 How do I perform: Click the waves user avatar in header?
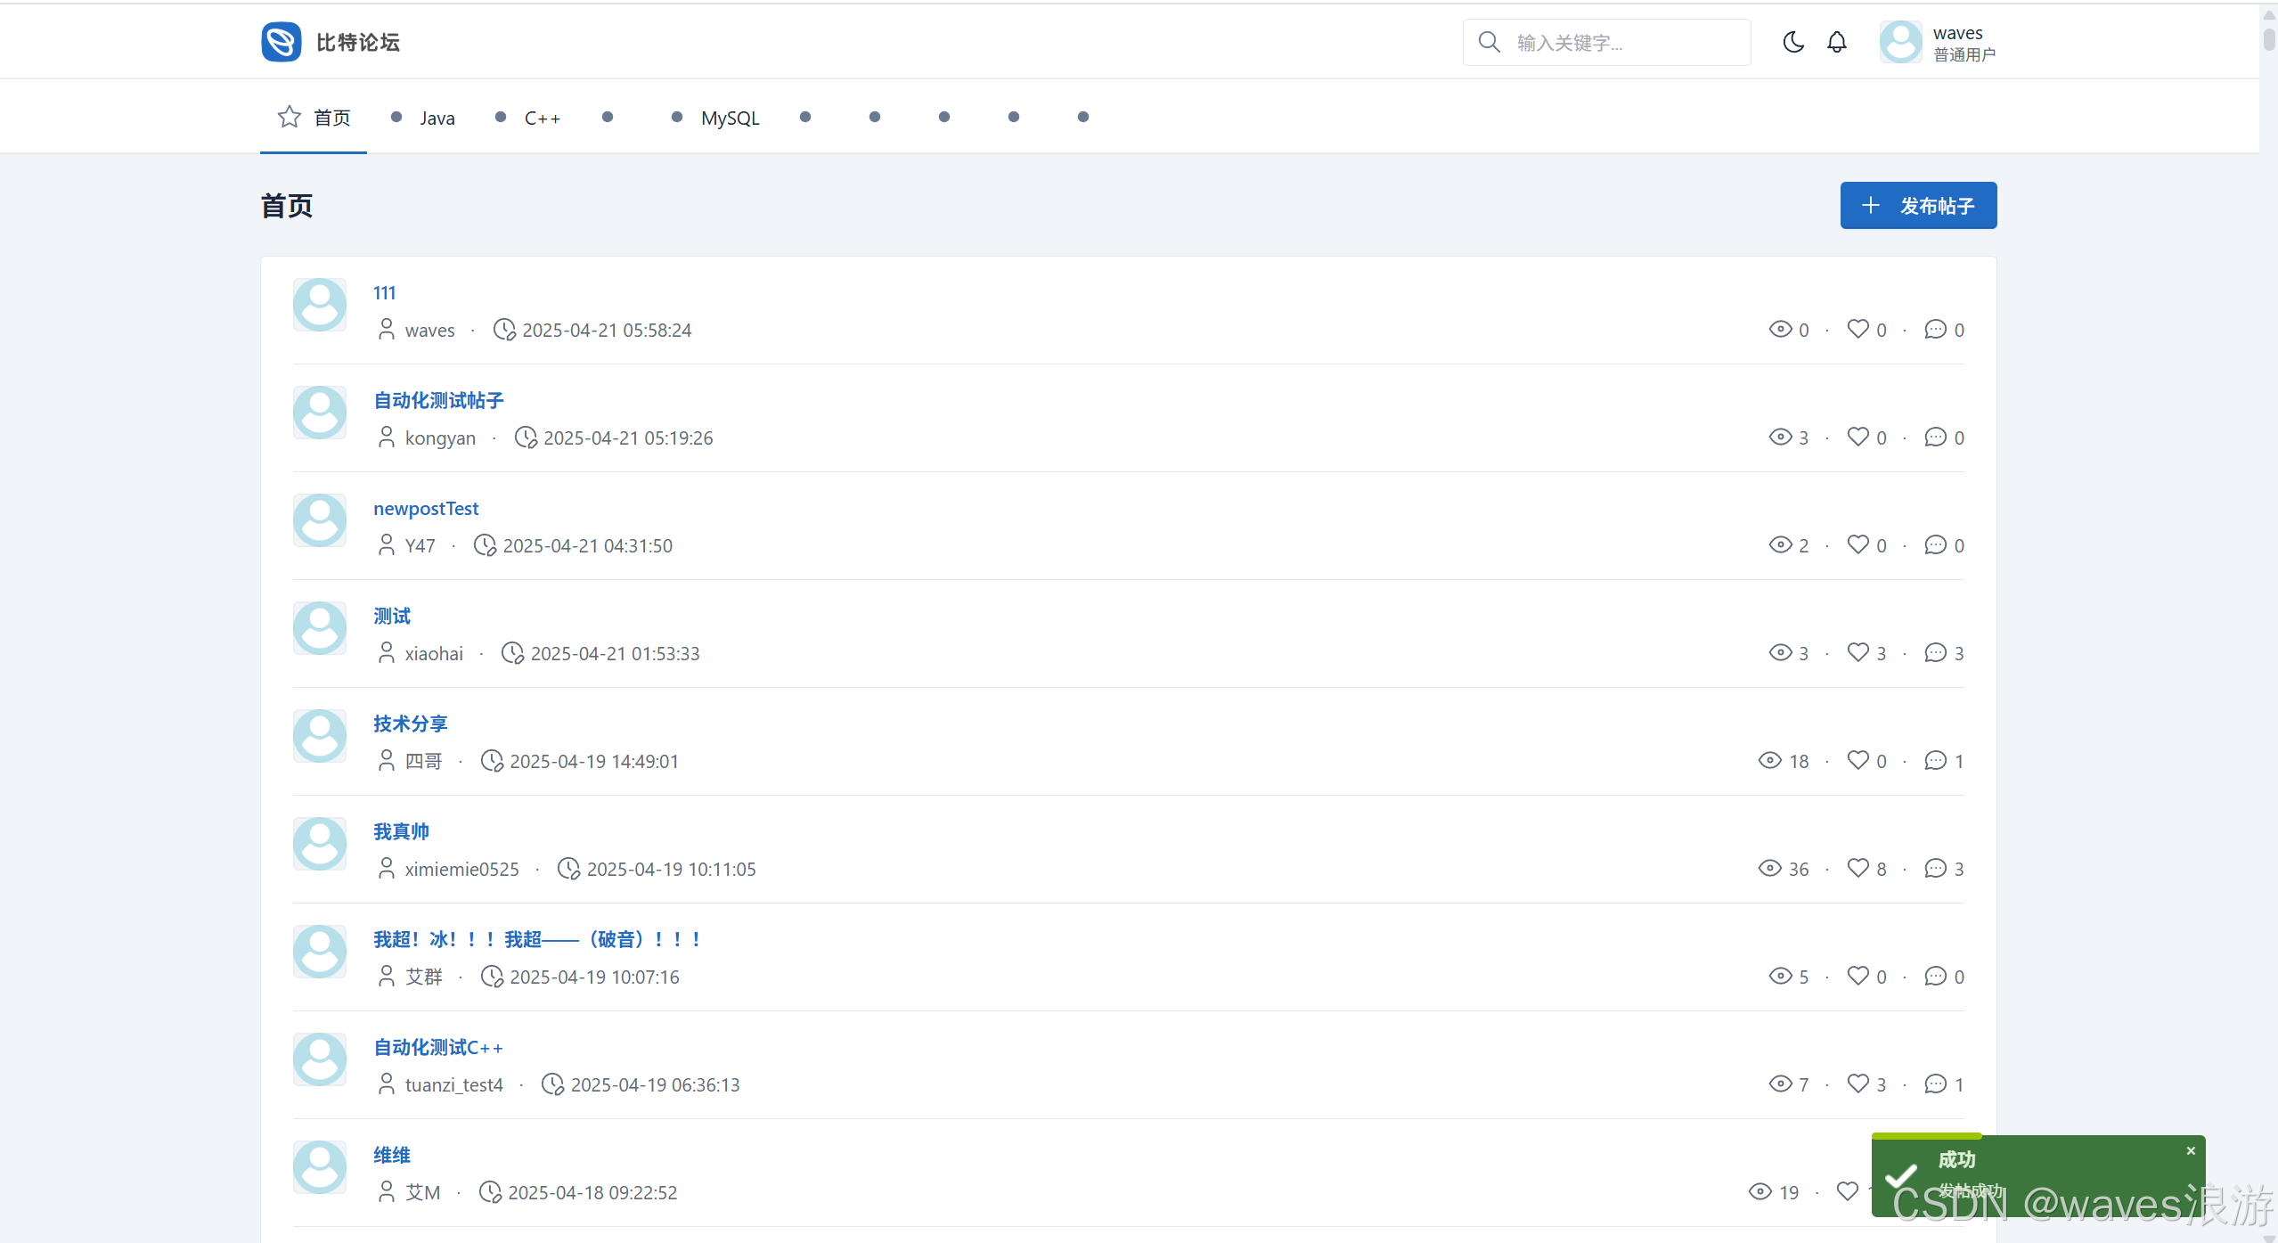tap(1900, 42)
